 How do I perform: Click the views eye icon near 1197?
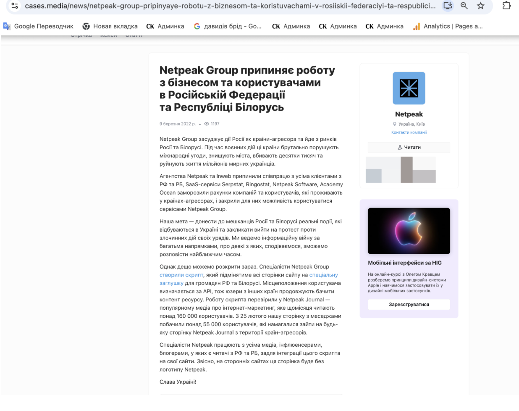[x=207, y=124]
